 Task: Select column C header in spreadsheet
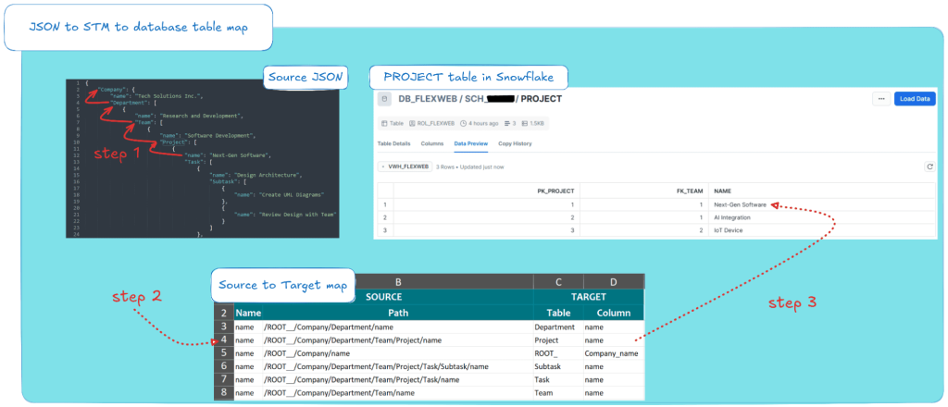558,281
